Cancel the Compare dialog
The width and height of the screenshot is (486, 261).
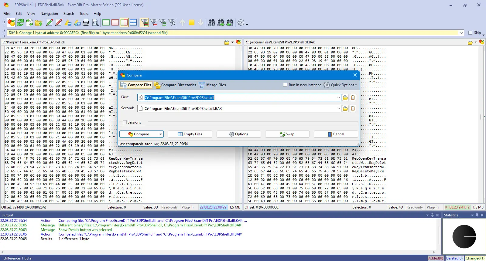(336, 134)
